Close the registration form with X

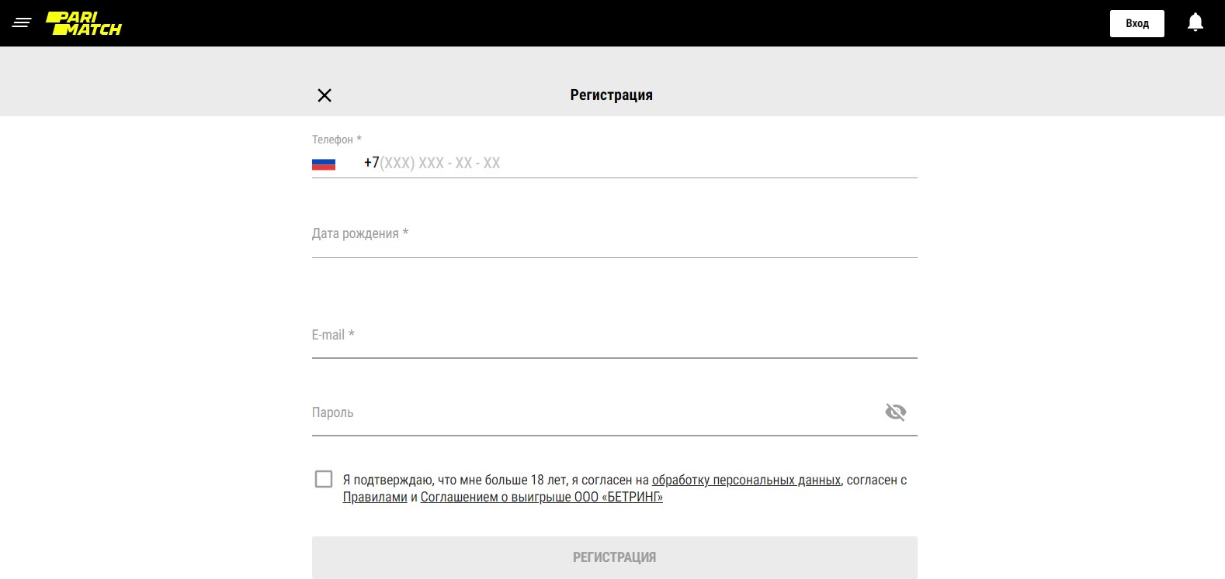(x=324, y=95)
